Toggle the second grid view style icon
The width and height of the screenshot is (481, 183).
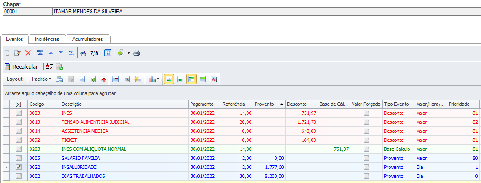click(x=180, y=79)
